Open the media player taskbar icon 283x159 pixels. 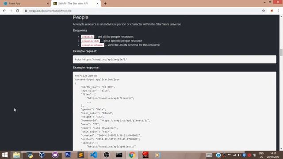coord(157,155)
